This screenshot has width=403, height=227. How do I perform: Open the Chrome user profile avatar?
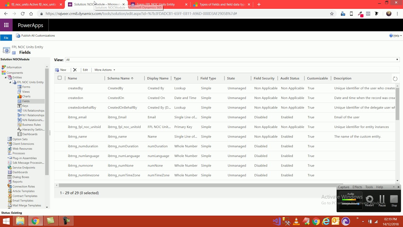click(389, 14)
